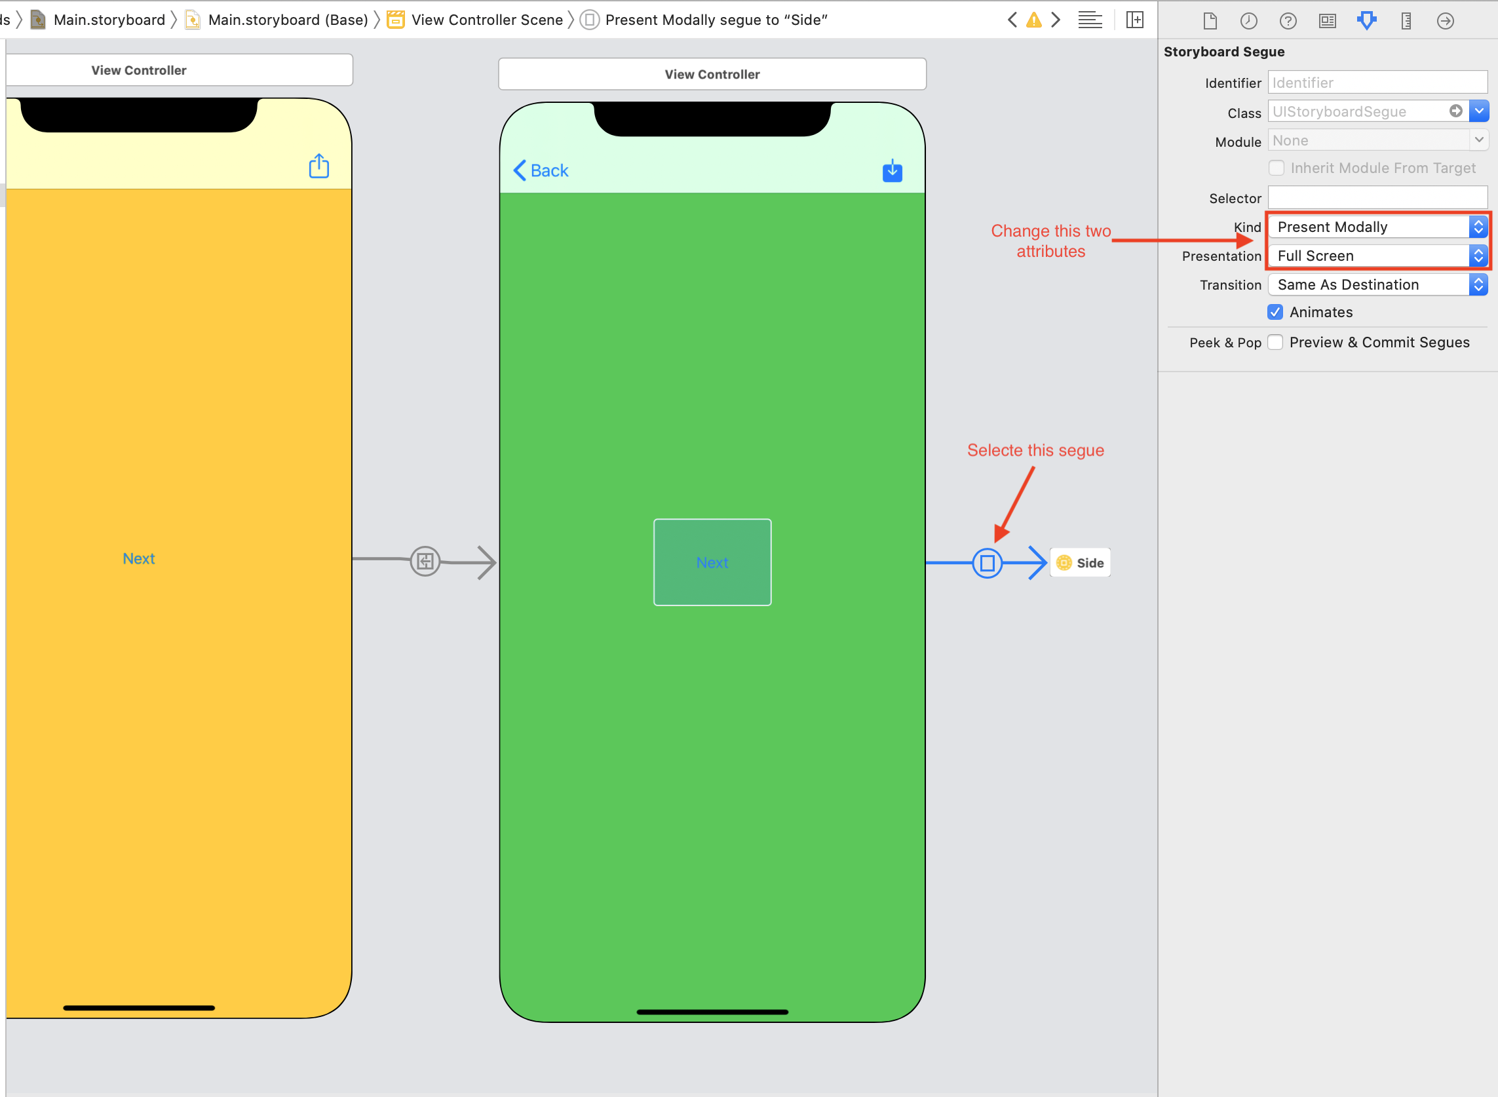Select the segue connection circle icon

point(986,562)
